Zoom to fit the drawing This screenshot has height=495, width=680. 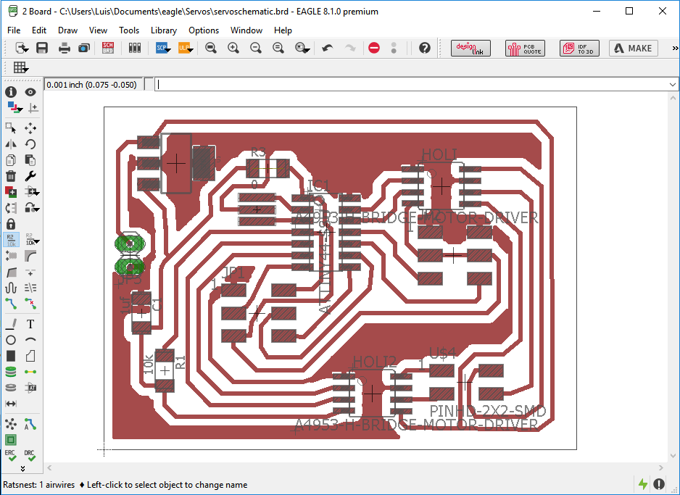pyautogui.click(x=211, y=48)
